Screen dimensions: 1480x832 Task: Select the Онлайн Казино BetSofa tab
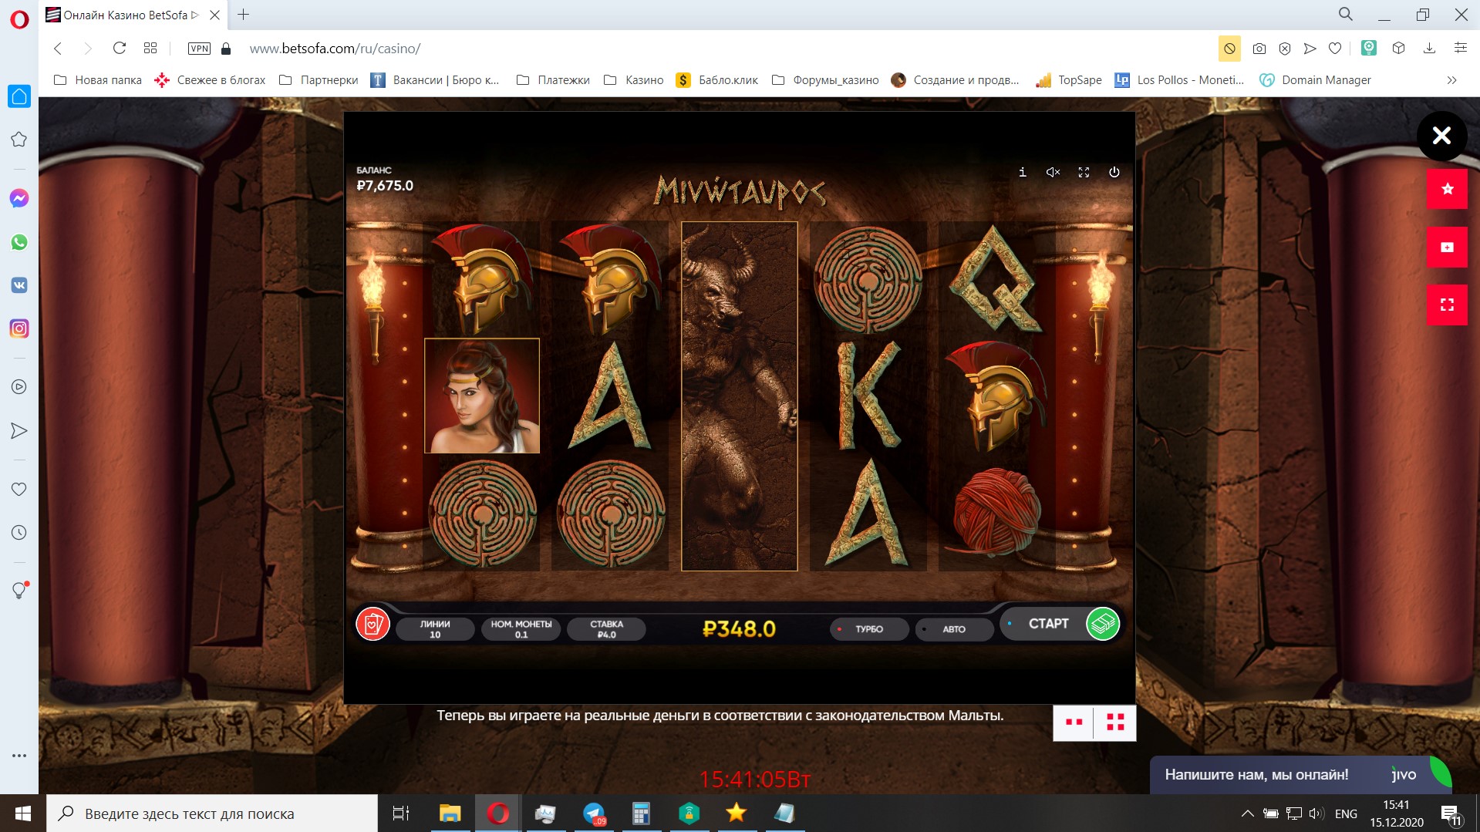(133, 15)
